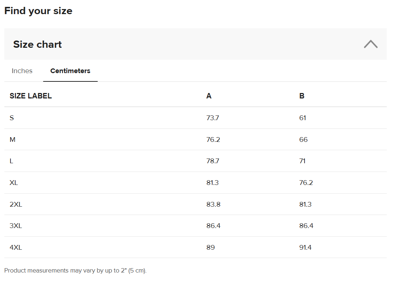Click the 73.7 value for size S
The width and height of the screenshot is (394, 283).
coord(213,118)
